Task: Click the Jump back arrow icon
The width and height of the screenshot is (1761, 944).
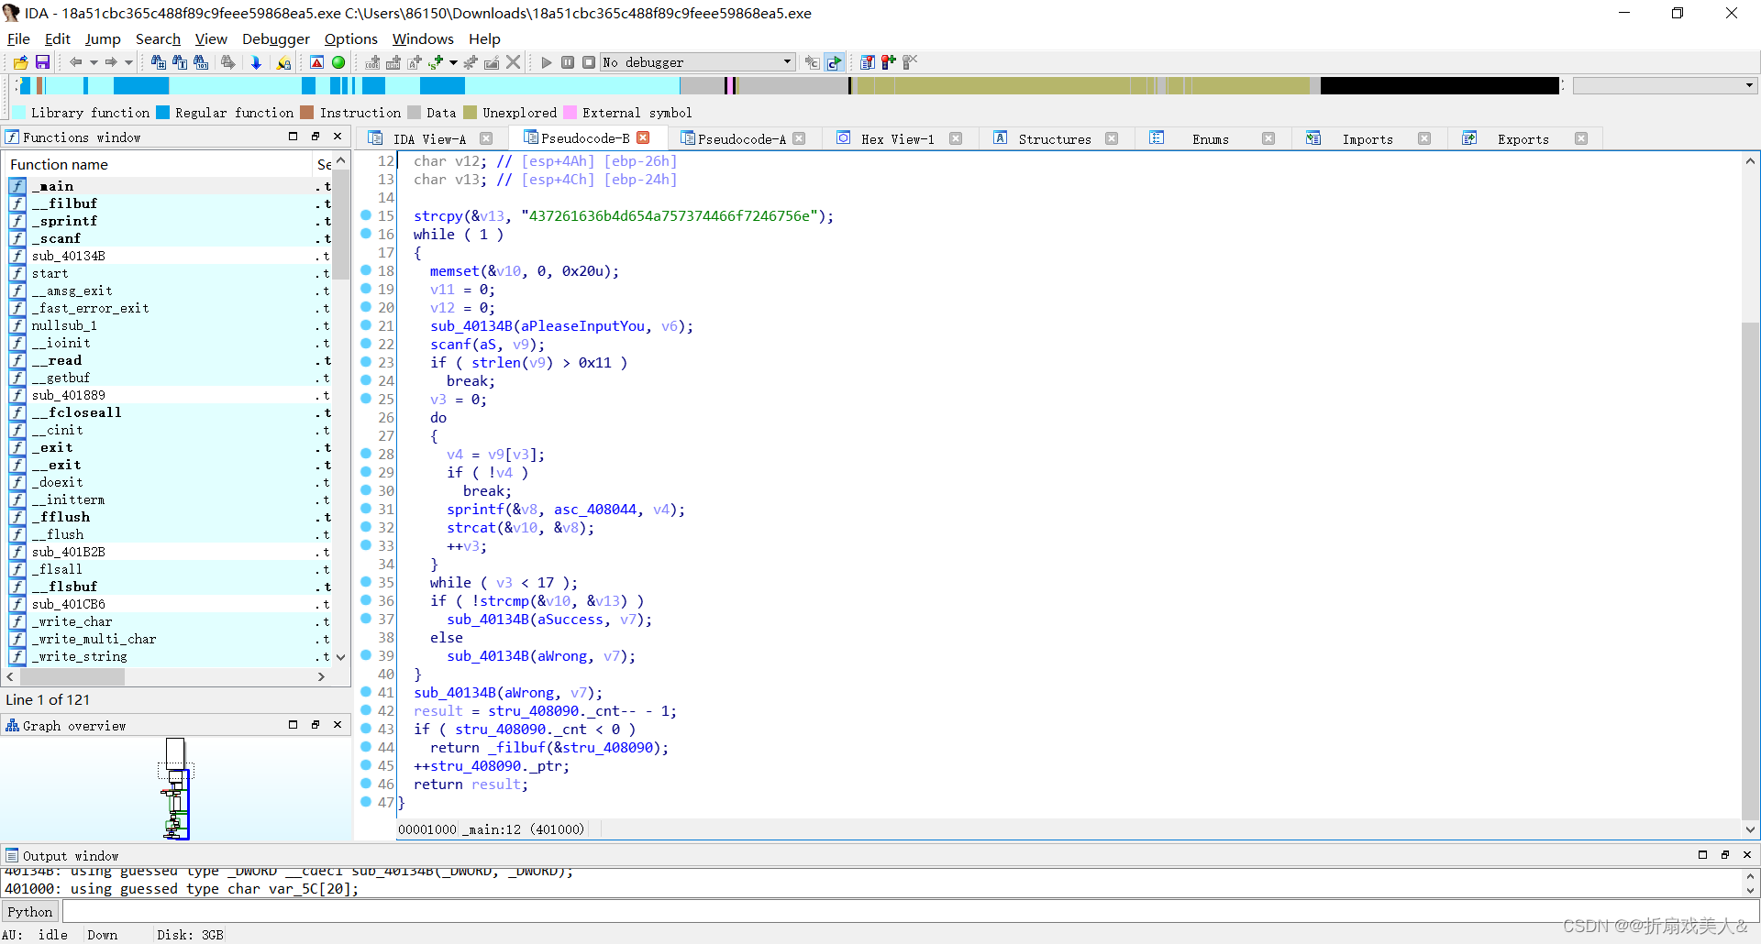Action: pos(76,62)
